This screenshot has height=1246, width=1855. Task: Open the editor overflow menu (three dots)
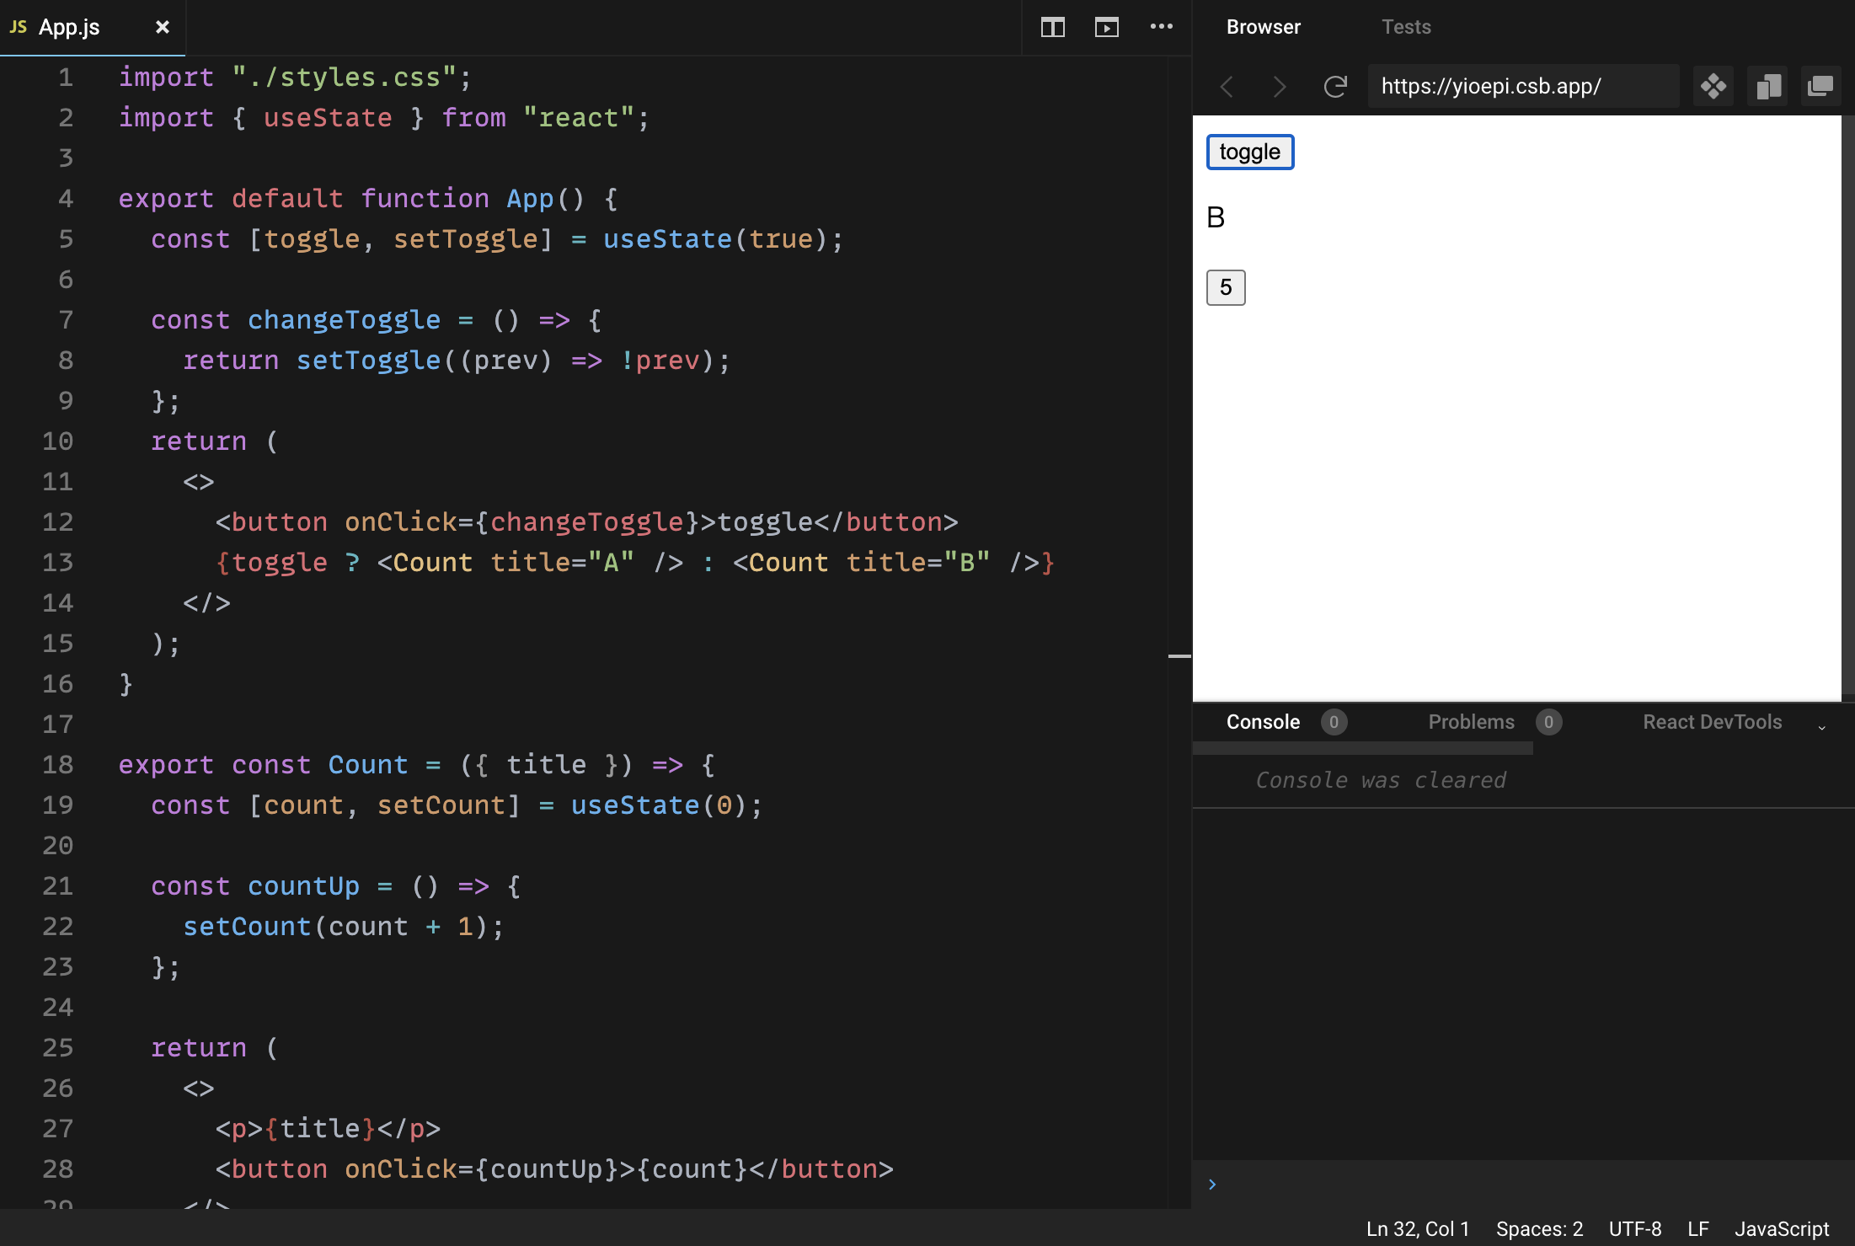1163,27
